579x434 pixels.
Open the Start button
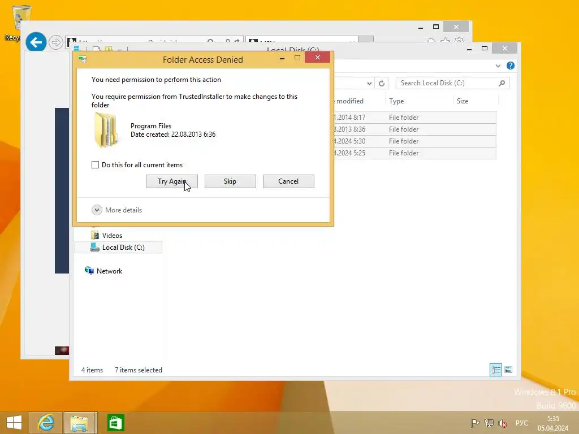click(14, 423)
